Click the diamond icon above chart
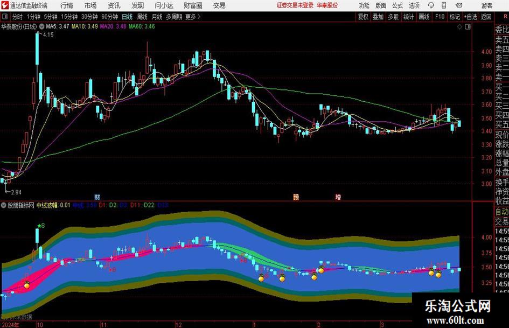This screenshot has height=328, width=509. pyautogui.click(x=459, y=26)
